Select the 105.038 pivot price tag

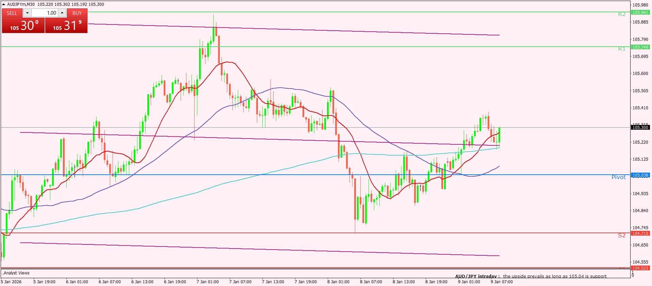tap(640, 175)
